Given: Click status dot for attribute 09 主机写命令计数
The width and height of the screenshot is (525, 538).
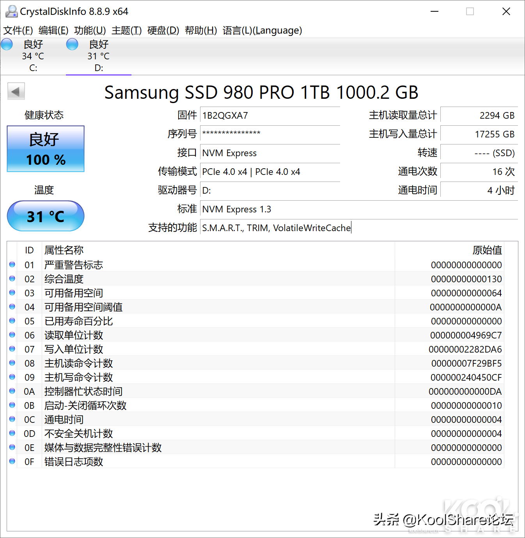Looking at the screenshot, I should 12,377.
